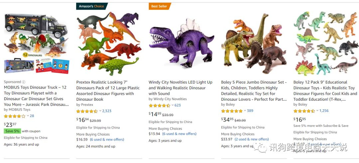Click the Boley 5 Piece star rating
The image size is (359, 163).
pyautogui.click(x=232, y=111)
